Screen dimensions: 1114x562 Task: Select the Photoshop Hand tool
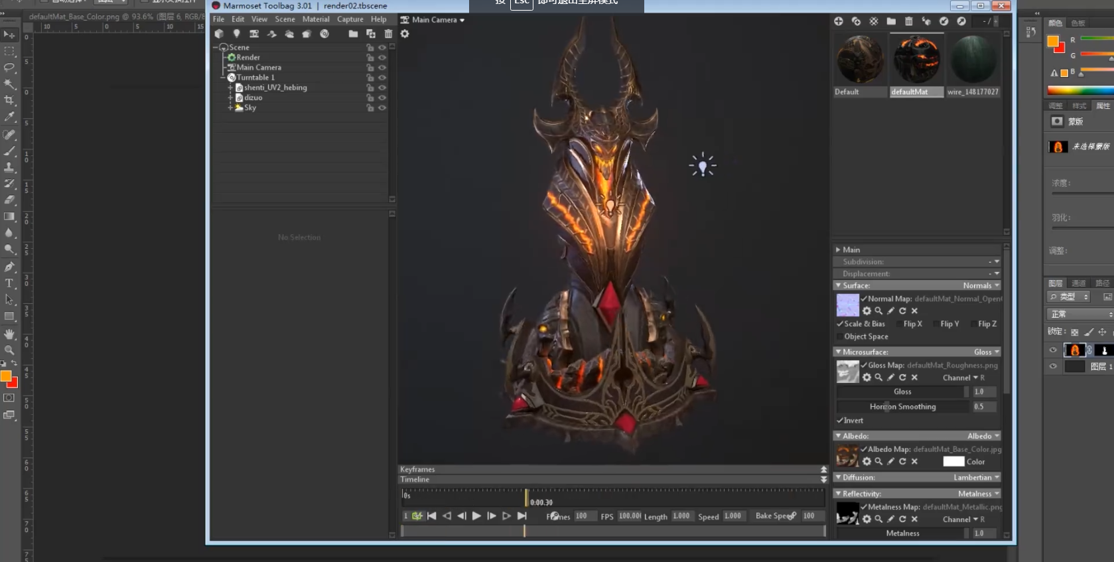[x=9, y=334]
